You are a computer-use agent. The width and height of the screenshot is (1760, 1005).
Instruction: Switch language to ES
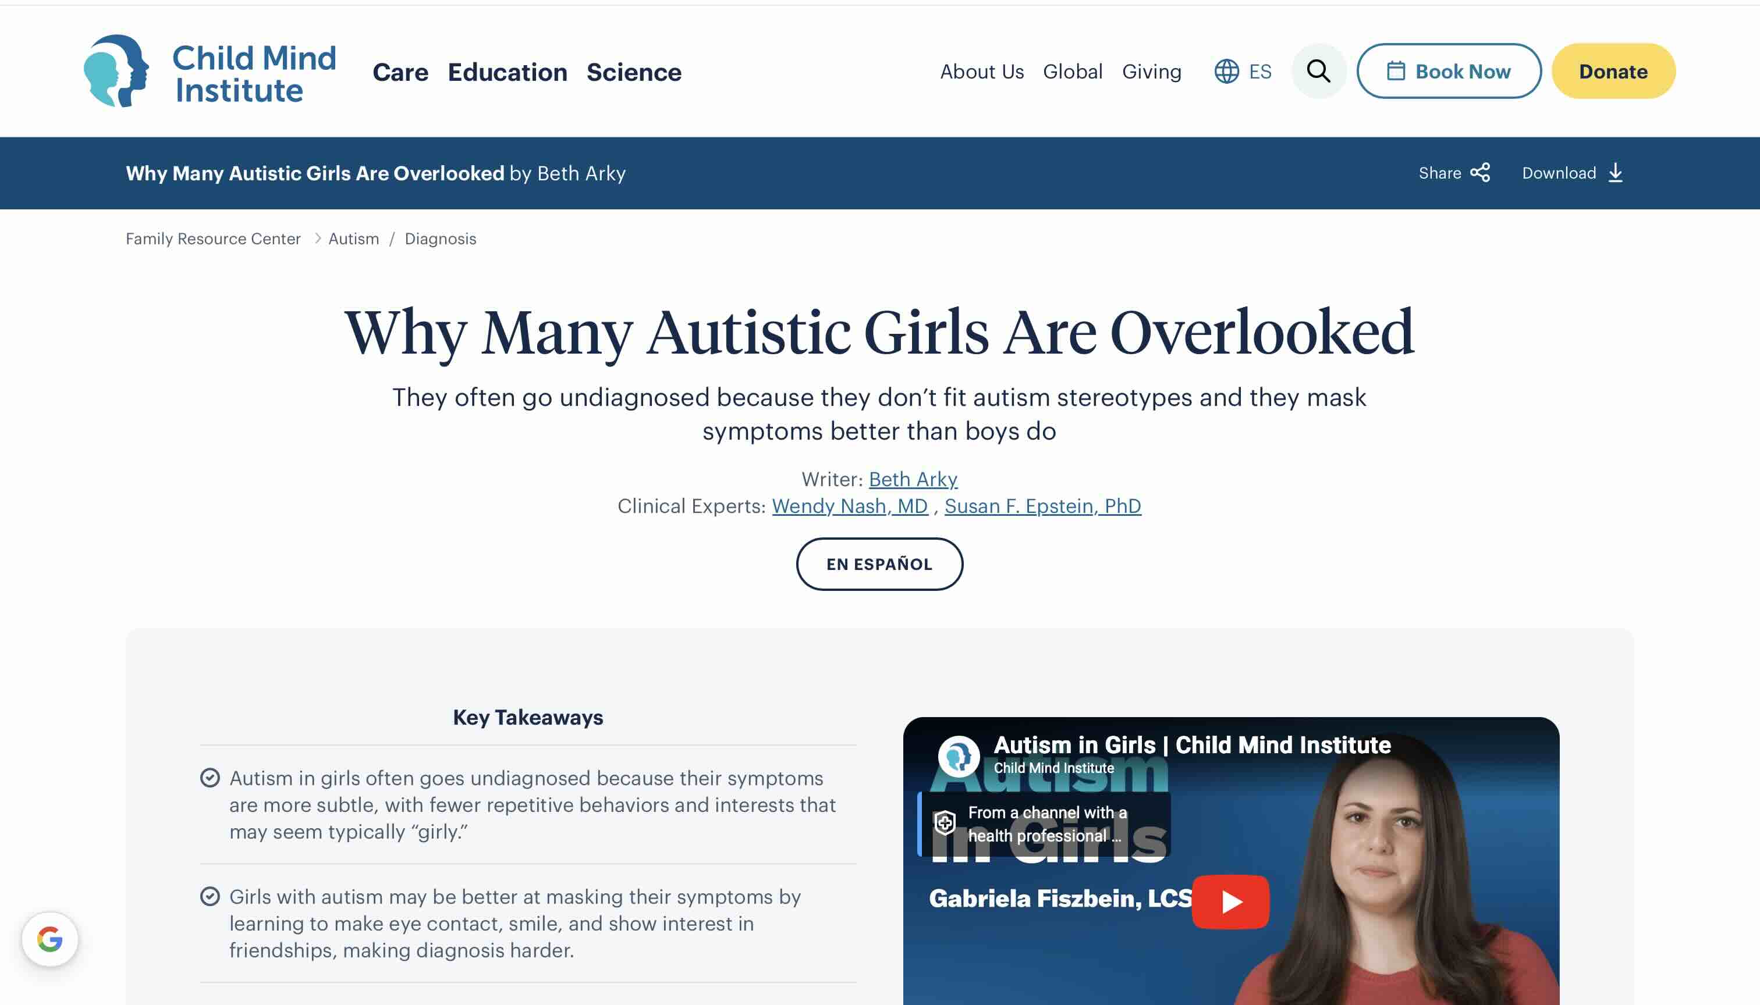(1260, 71)
